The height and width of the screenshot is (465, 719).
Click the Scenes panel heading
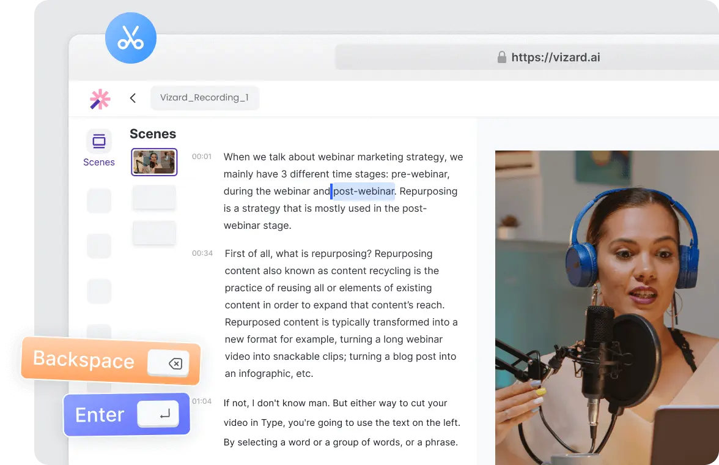click(153, 134)
